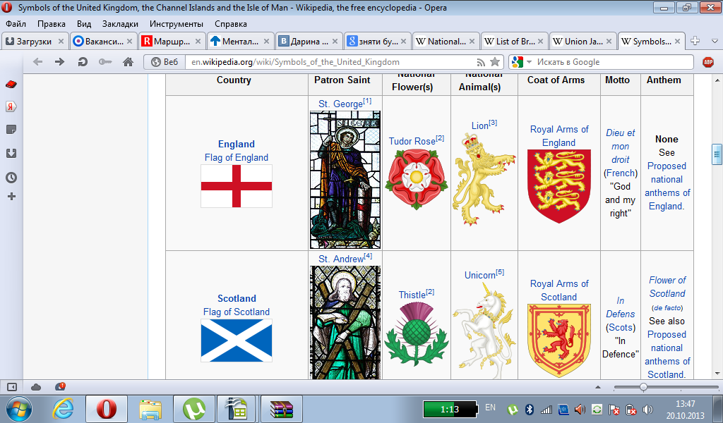Open a new tab with plus button
Image resolution: width=723 pixels, height=423 pixels.
point(695,41)
